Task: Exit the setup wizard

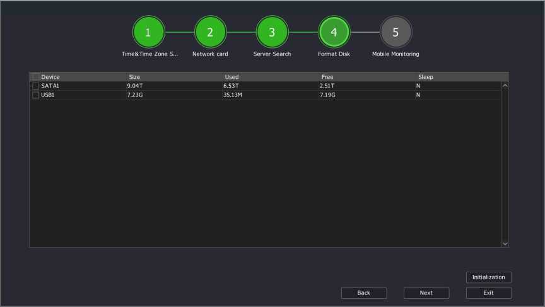Action: pyautogui.click(x=488, y=293)
